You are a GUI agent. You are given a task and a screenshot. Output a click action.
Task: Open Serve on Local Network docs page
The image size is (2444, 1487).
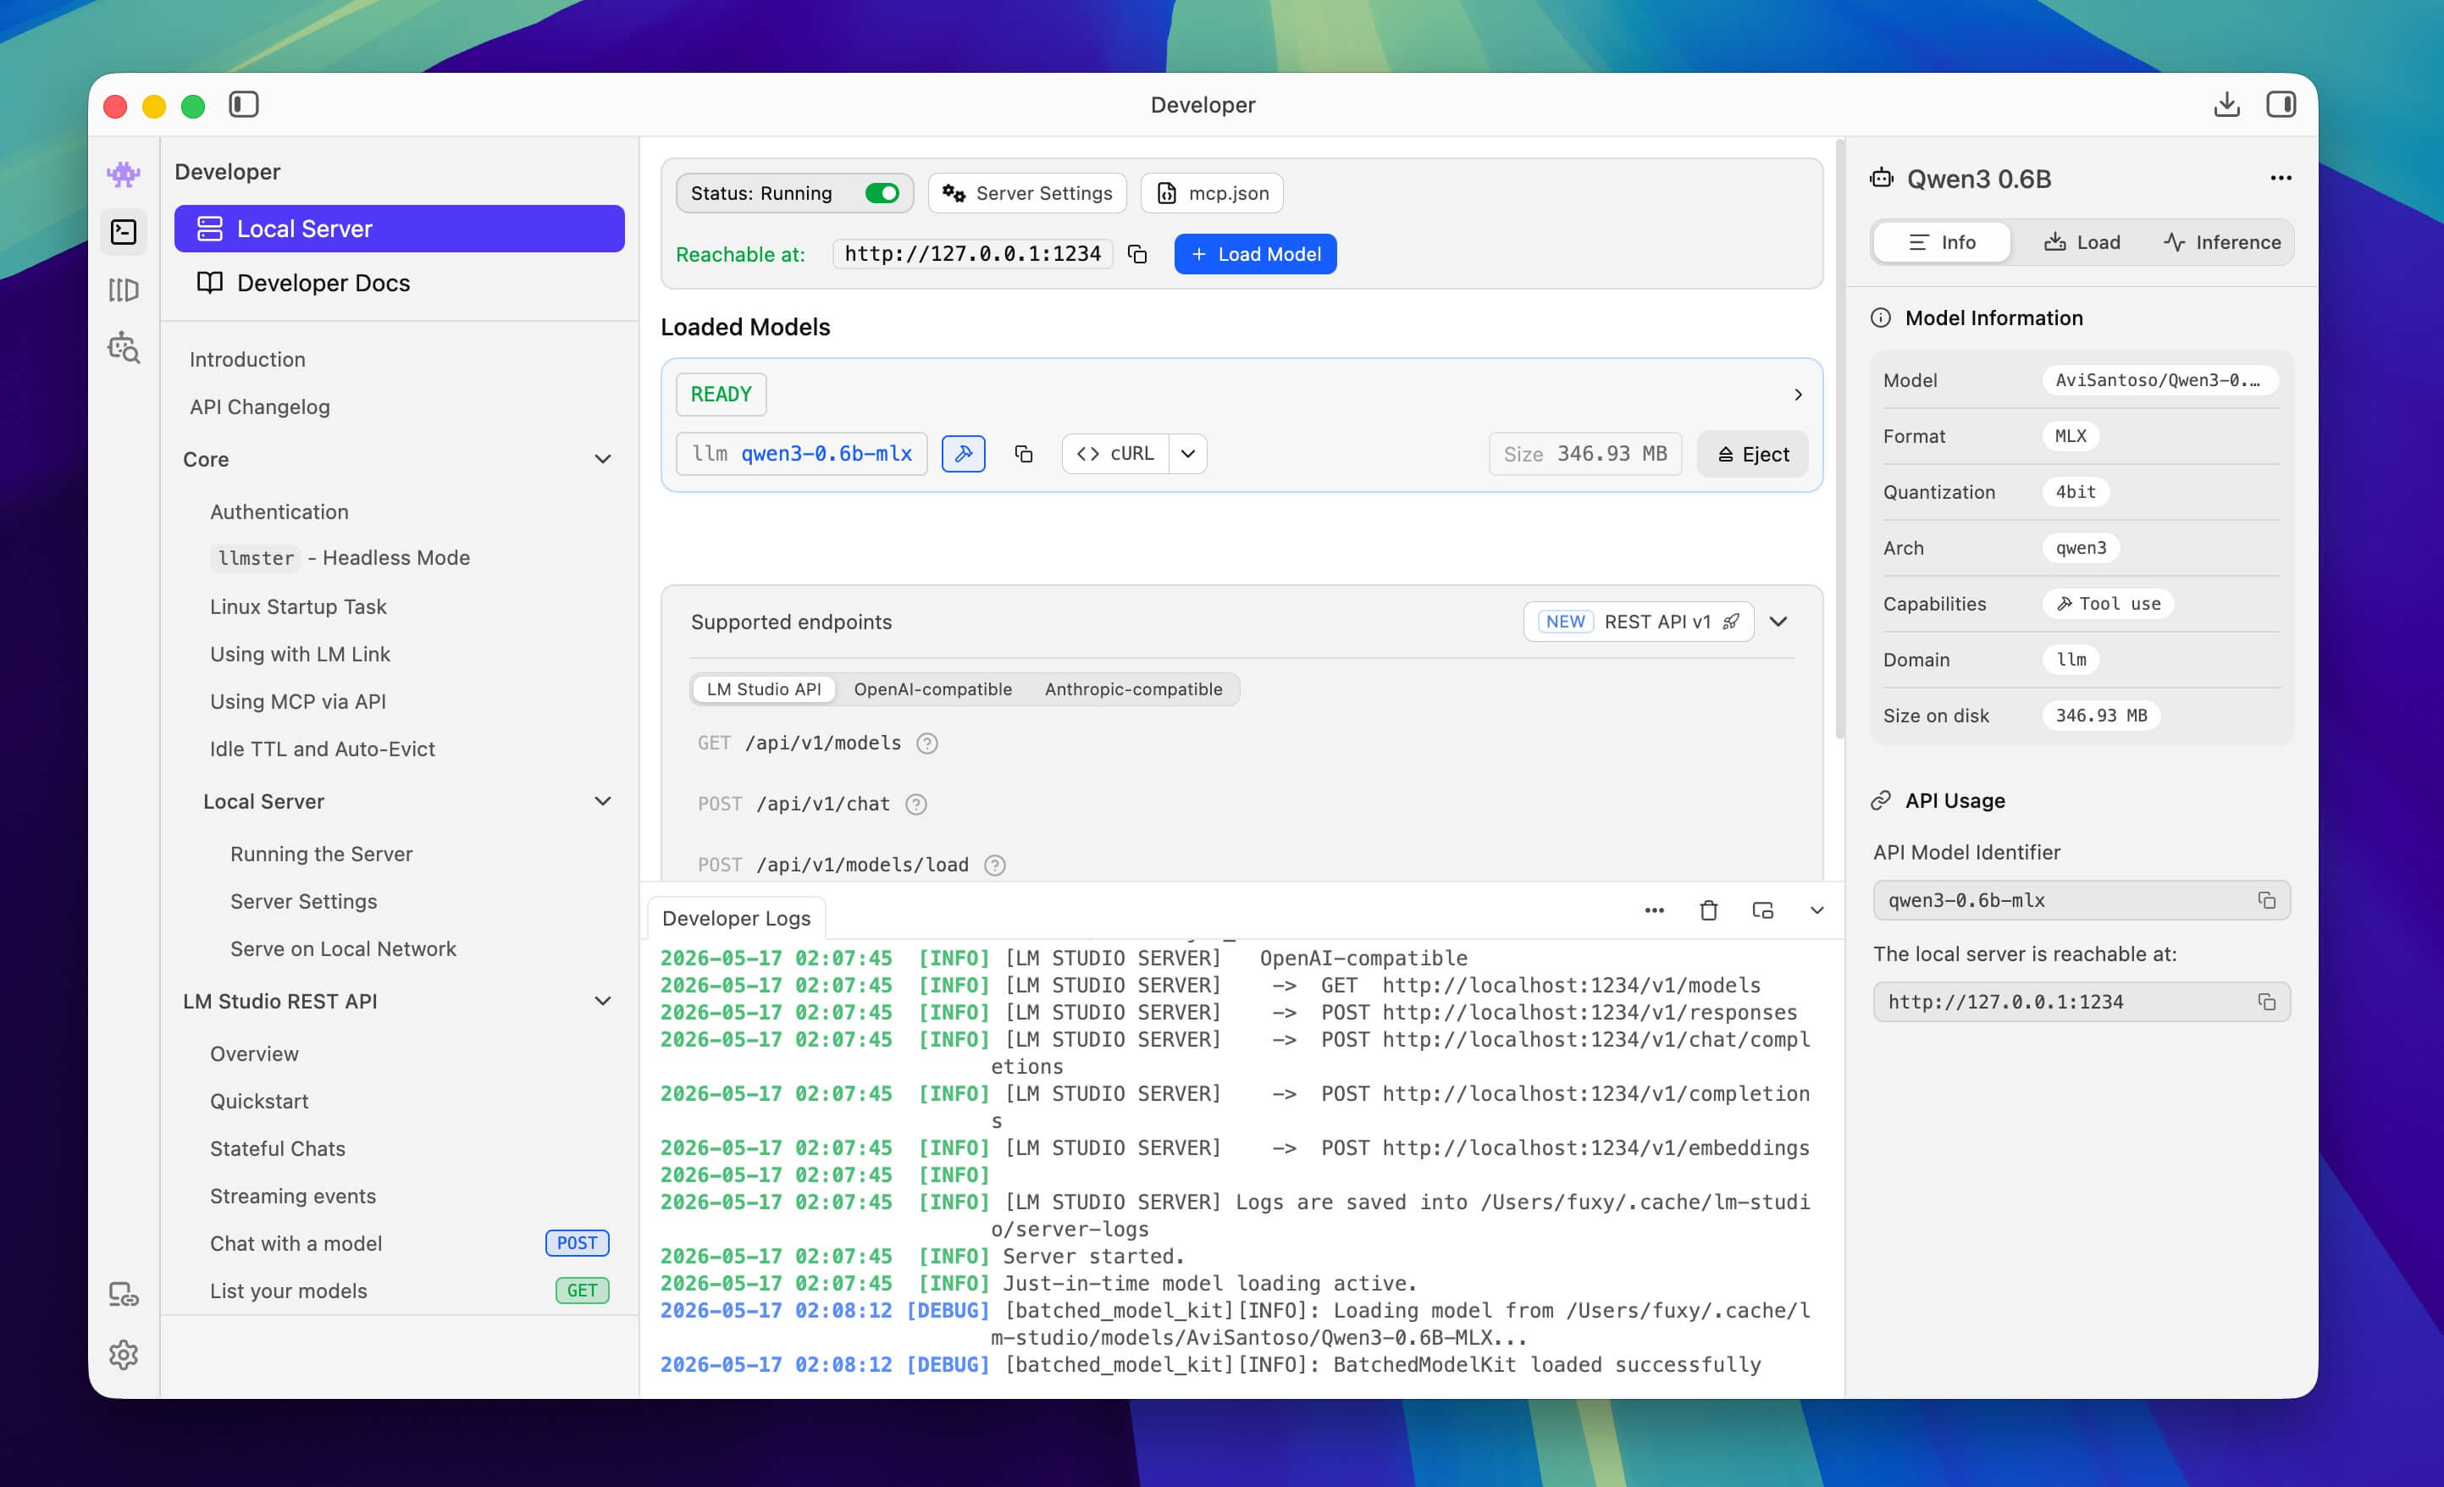(x=343, y=948)
